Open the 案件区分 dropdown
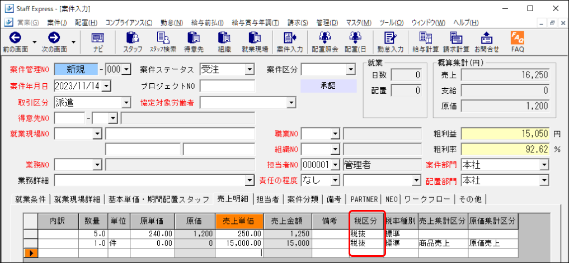Screen dimensions: 569x263 coord(350,70)
